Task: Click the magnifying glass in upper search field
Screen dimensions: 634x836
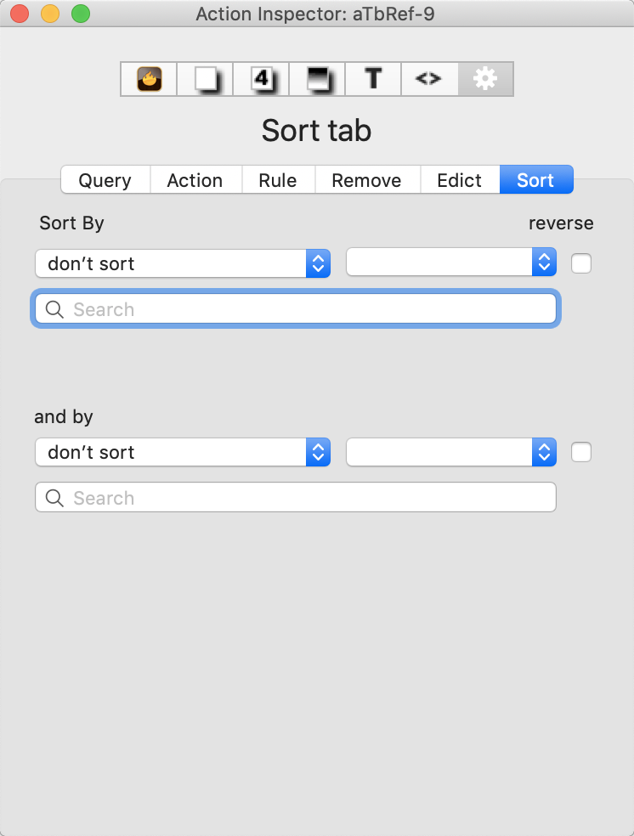Action: 54,309
